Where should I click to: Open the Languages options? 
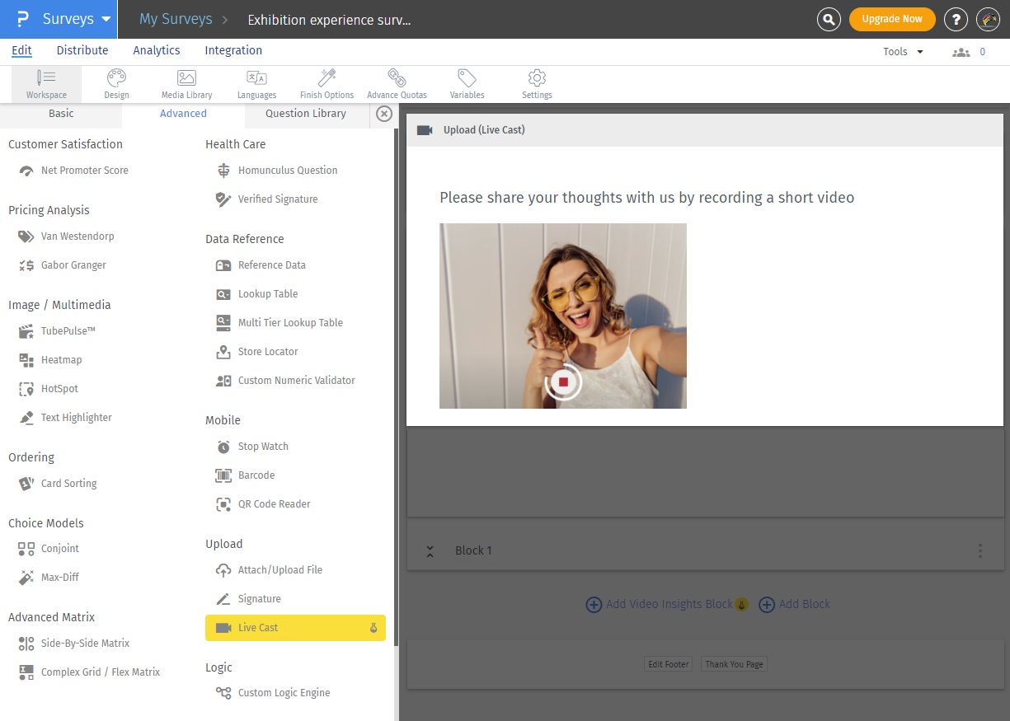pos(256,83)
